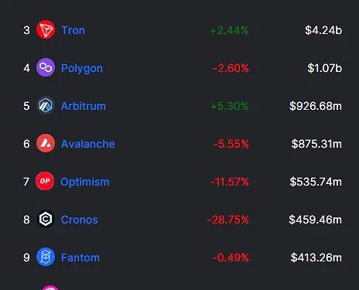Open the Fantom chain link
The width and height of the screenshot is (359, 290).
(x=80, y=258)
